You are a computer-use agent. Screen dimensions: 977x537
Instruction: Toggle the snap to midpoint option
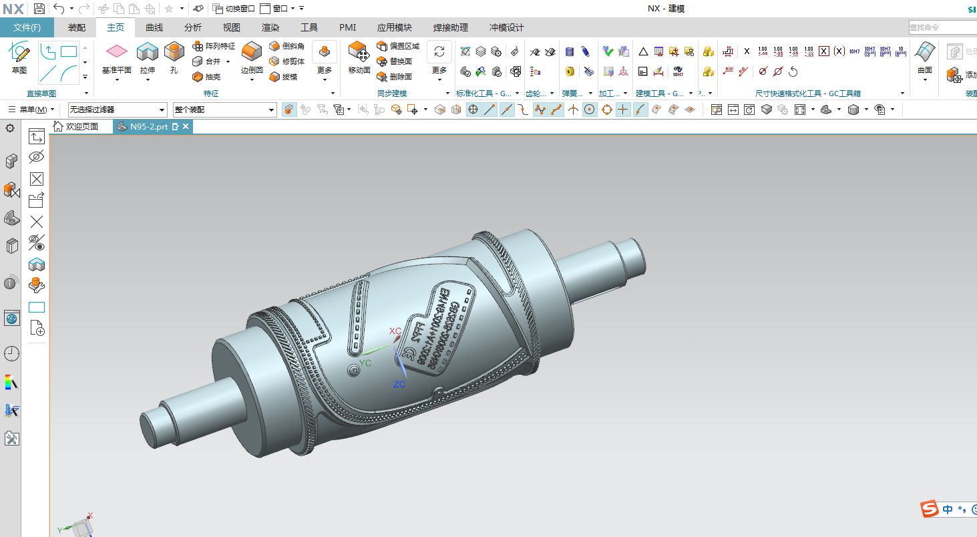[507, 110]
